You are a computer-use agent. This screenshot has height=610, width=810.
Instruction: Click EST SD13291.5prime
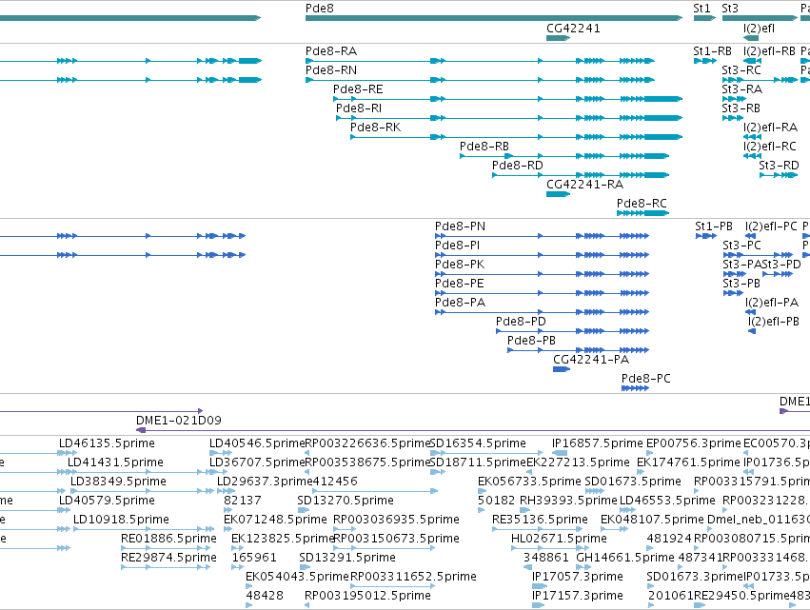pos(347,558)
